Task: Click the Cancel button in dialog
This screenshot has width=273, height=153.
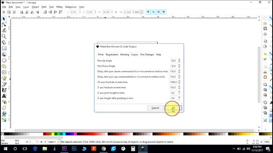Action: (x=155, y=108)
